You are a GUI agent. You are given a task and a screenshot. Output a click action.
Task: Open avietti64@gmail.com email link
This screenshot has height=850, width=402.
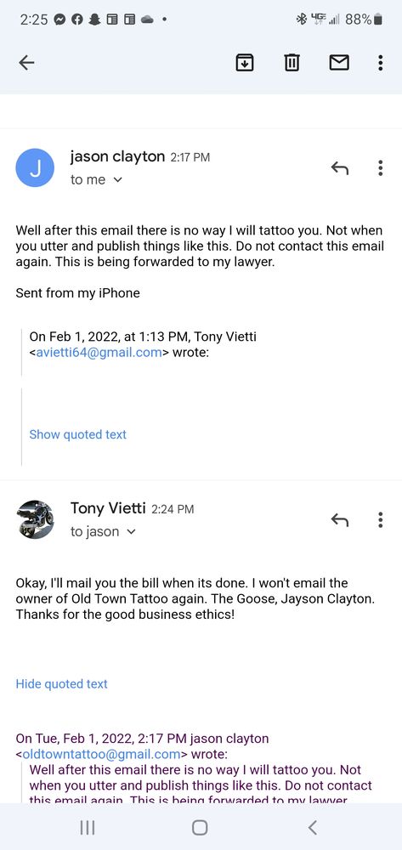click(99, 353)
